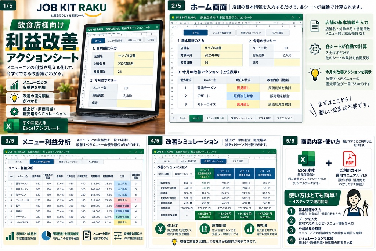Switch to the マスタ設定 tab in the 3/5 window
Viewport: 376px width, 251px height.
pos(93,162)
